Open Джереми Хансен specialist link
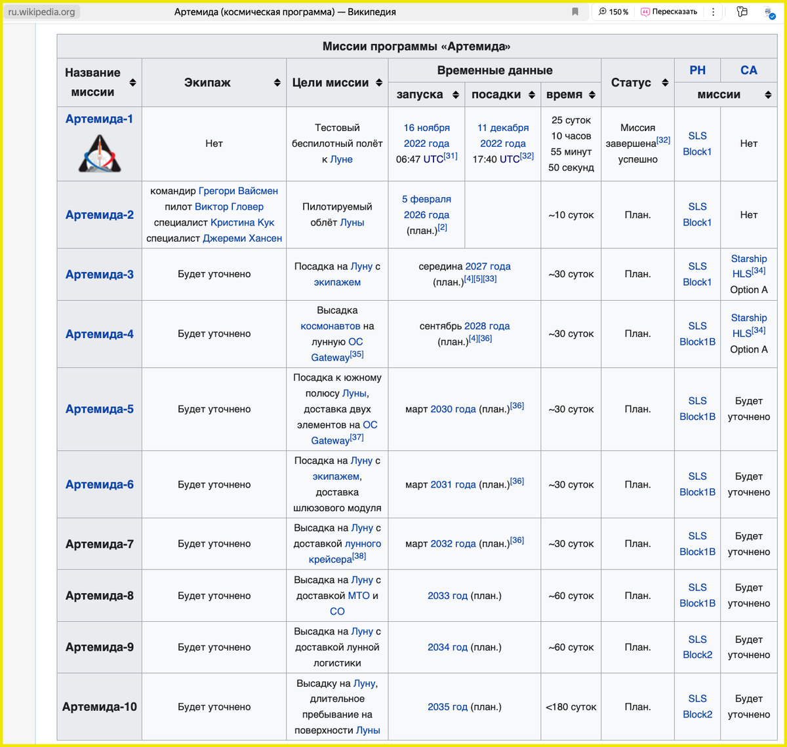This screenshot has width=787, height=747. tap(243, 238)
